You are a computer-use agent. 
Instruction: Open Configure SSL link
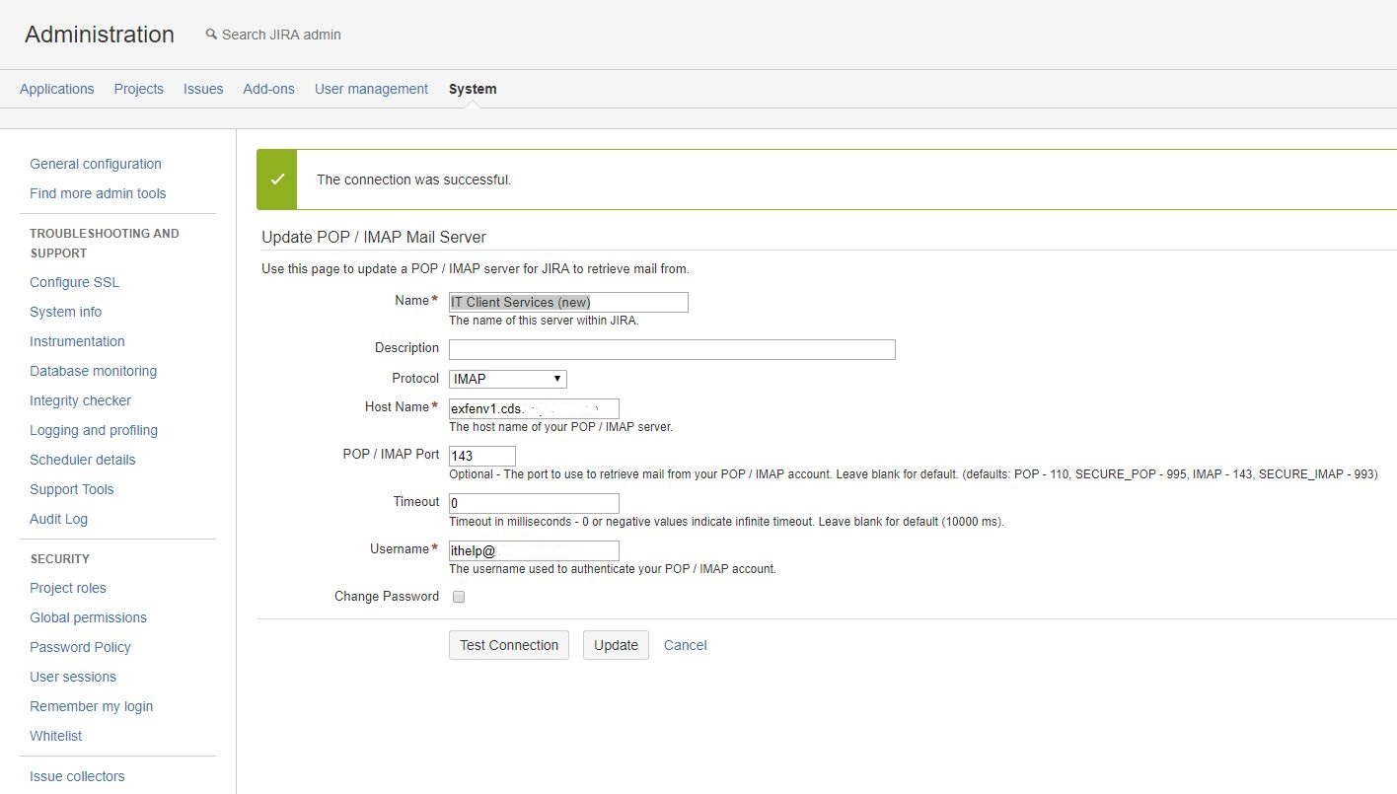(74, 282)
